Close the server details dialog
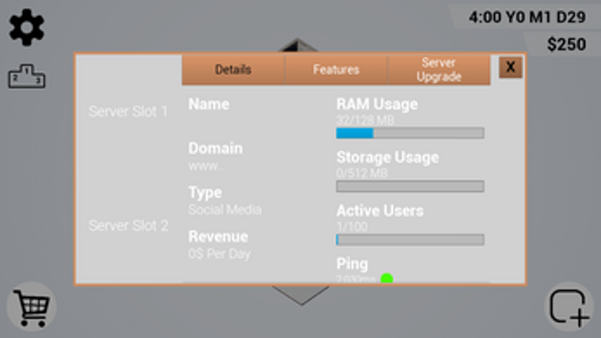601x338 pixels. point(511,67)
